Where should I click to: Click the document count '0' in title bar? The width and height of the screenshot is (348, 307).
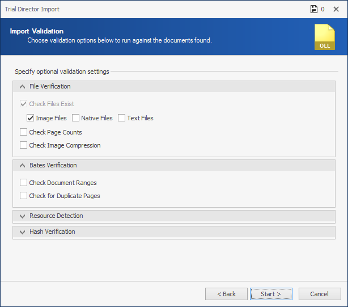[322, 9]
